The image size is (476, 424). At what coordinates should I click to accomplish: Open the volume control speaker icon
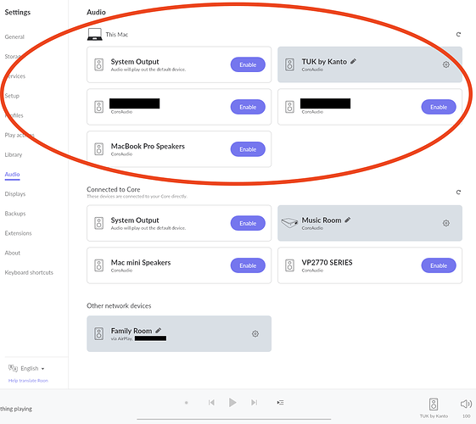[466, 404]
